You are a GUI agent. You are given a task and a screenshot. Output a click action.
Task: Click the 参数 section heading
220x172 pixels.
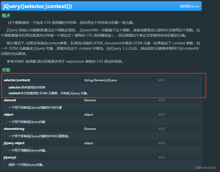[x=6, y=70]
